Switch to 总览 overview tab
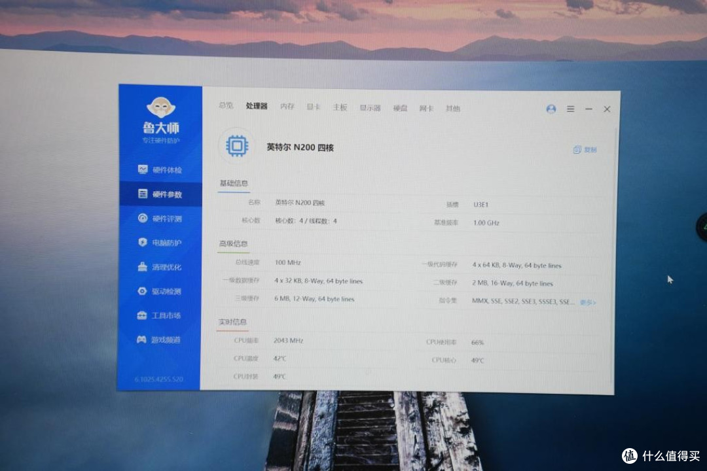 [226, 105]
